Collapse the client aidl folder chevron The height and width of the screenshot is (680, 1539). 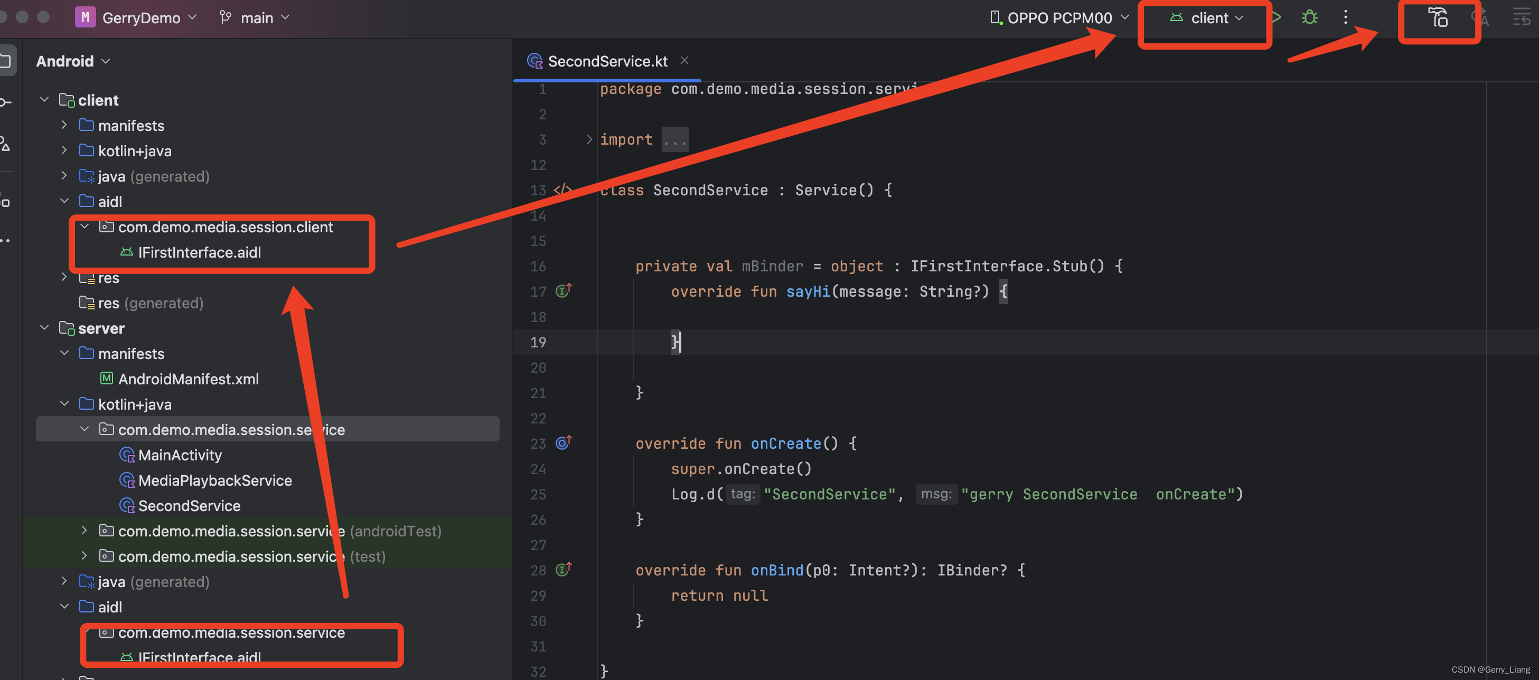[64, 201]
